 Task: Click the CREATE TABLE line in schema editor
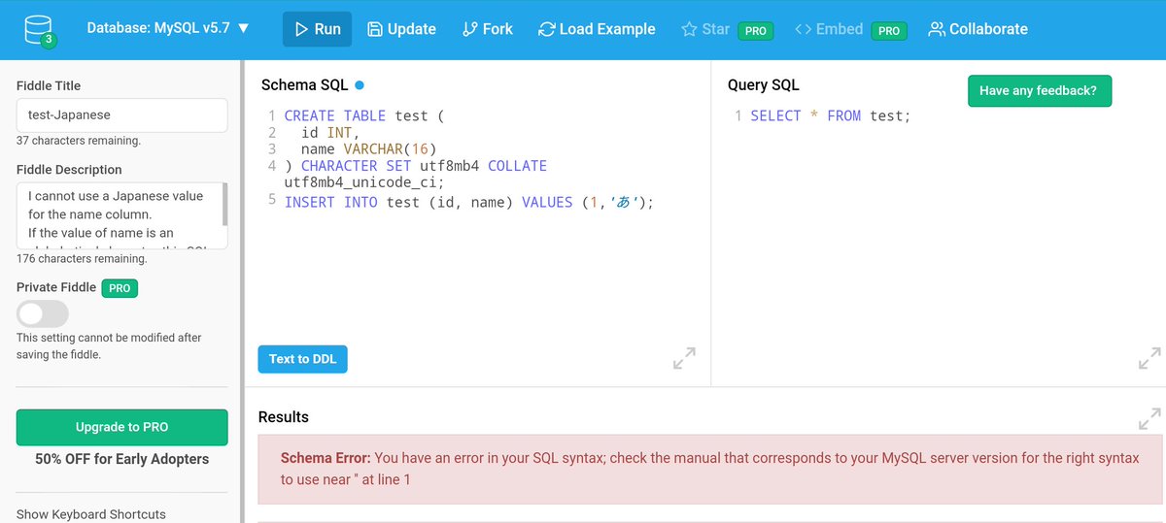coord(363,115)
